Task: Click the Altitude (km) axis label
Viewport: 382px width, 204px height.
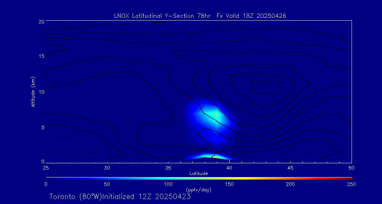Action: pyautogui.click(x=33, y=91)
